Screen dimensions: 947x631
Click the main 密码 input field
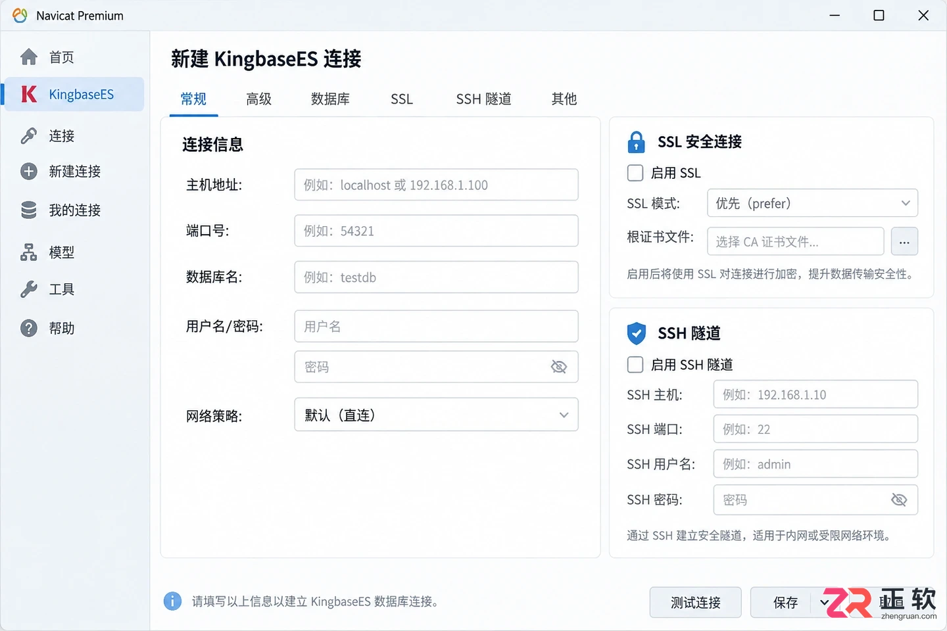pyautogui.click(x=436, y=367)
